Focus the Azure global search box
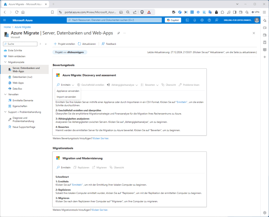Viewport: 269px width, 217px height. tap(114, 20)
